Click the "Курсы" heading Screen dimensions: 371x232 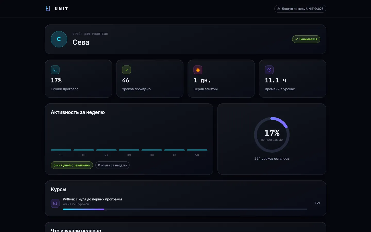click(58, 189)
